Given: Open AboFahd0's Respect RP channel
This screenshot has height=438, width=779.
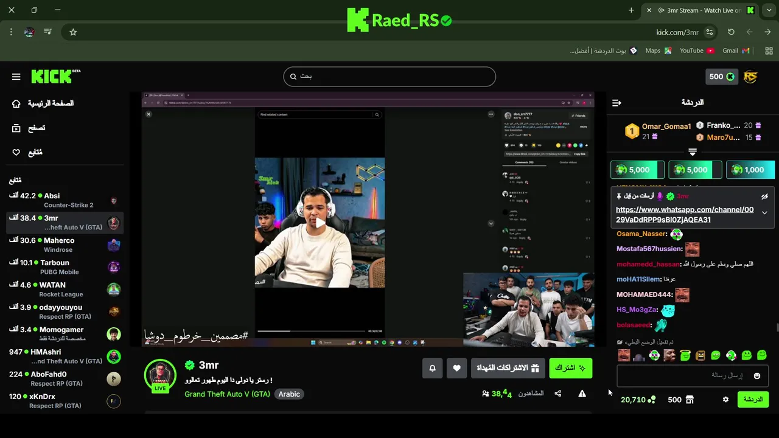Looking at the screenshot, I should 65,378.
